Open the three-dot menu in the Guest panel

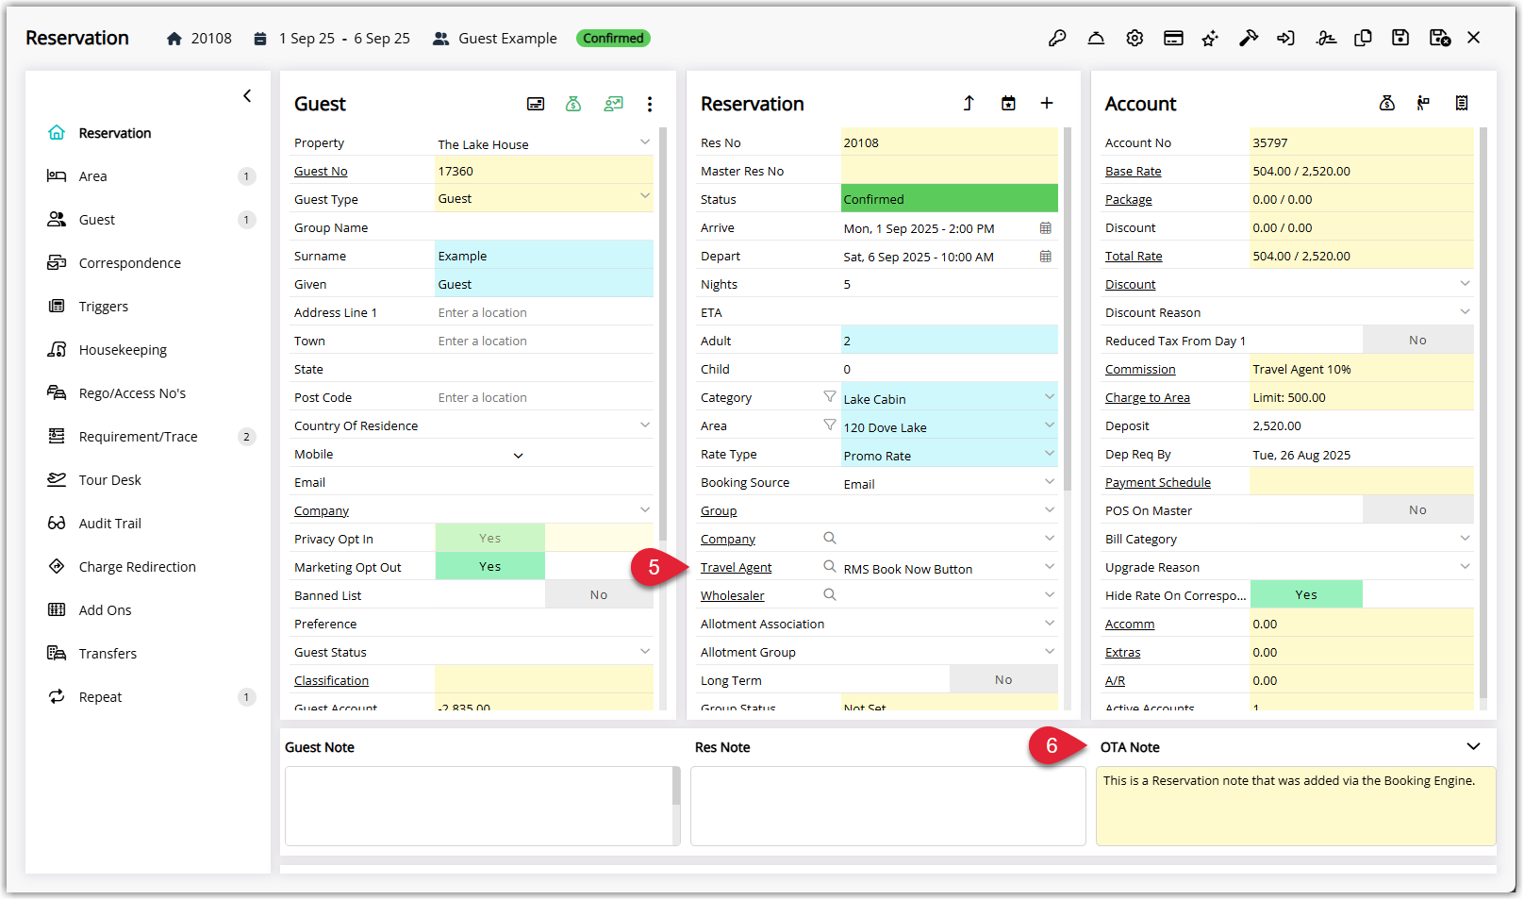coord(650,104)
